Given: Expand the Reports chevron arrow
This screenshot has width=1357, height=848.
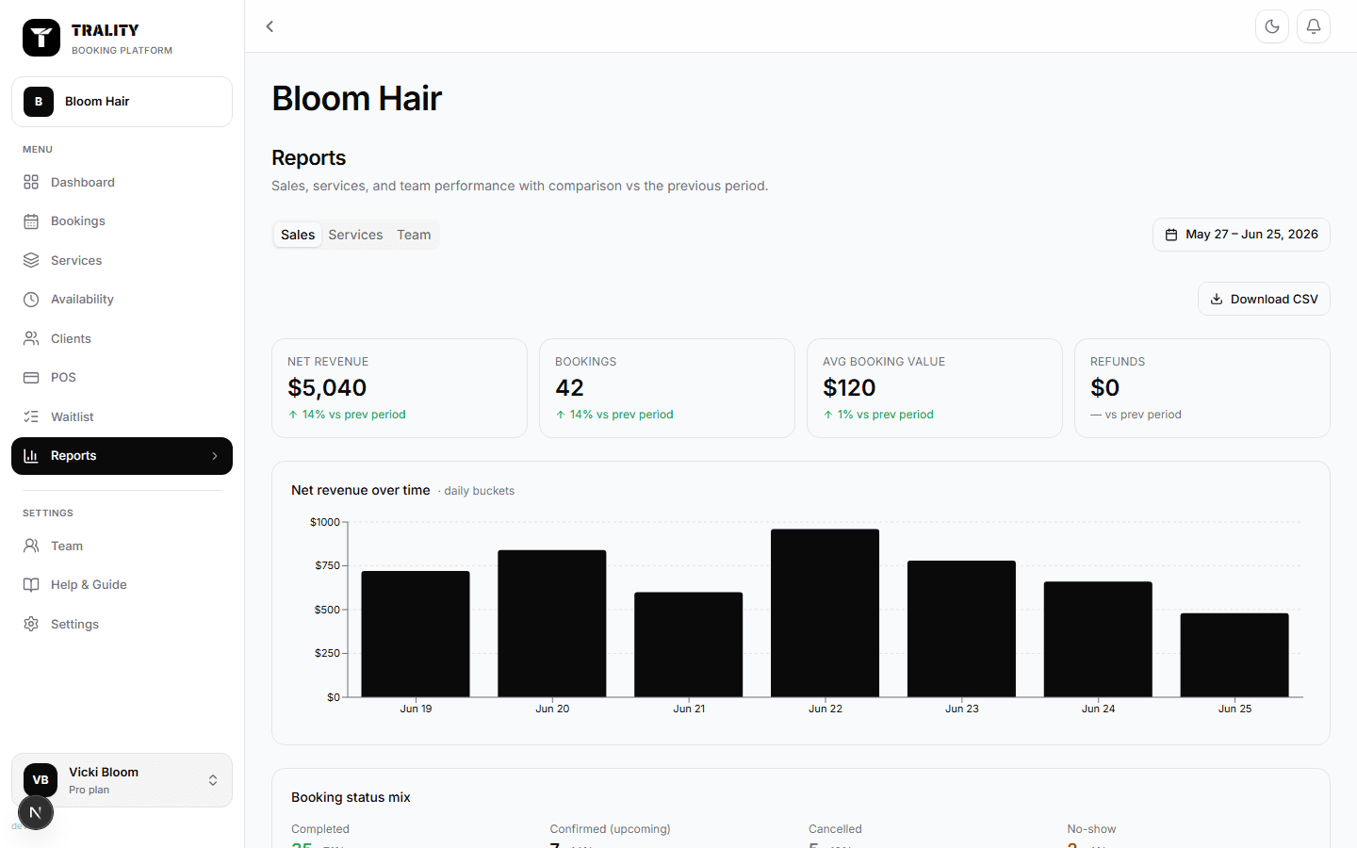Looking at the screenshot, I should (x=215, y=456).
